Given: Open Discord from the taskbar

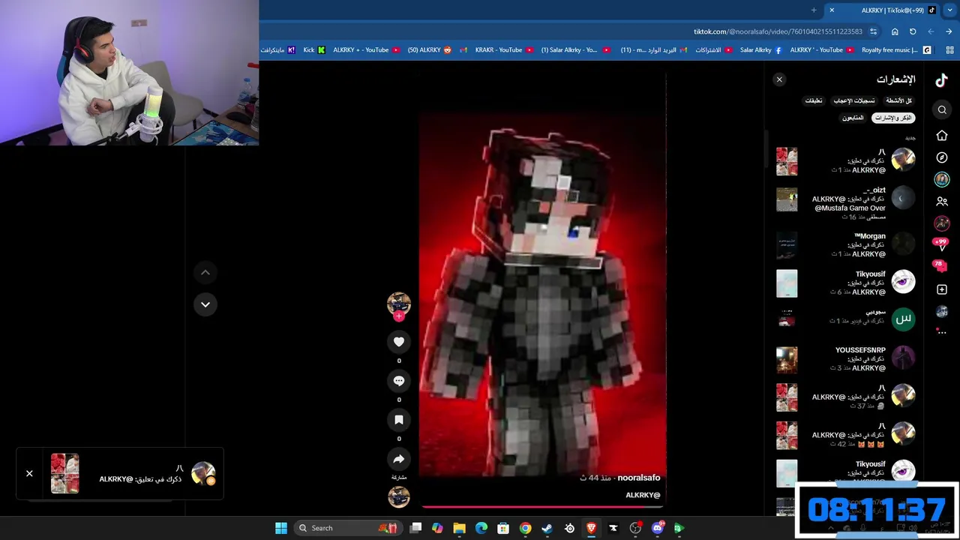Looking at the screenshot, I should tap(658, 528).
